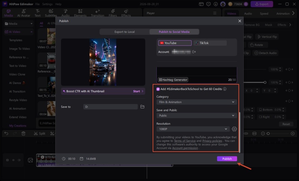Open the download center icon in title bar

[x=216, y=4]
